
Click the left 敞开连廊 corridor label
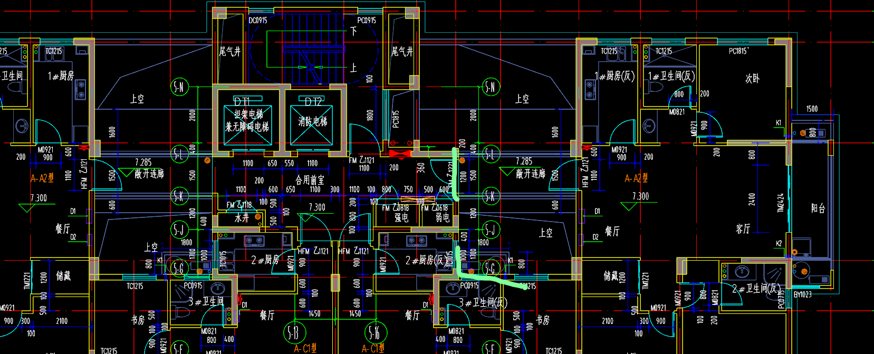click(x=149, y=174)
